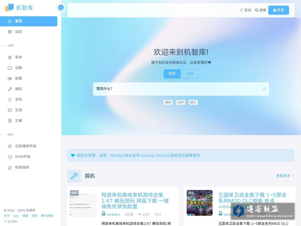Click the large wrench icon of 搞机 section
Viewport: 301px width, 226px height.
pos(74,176)
